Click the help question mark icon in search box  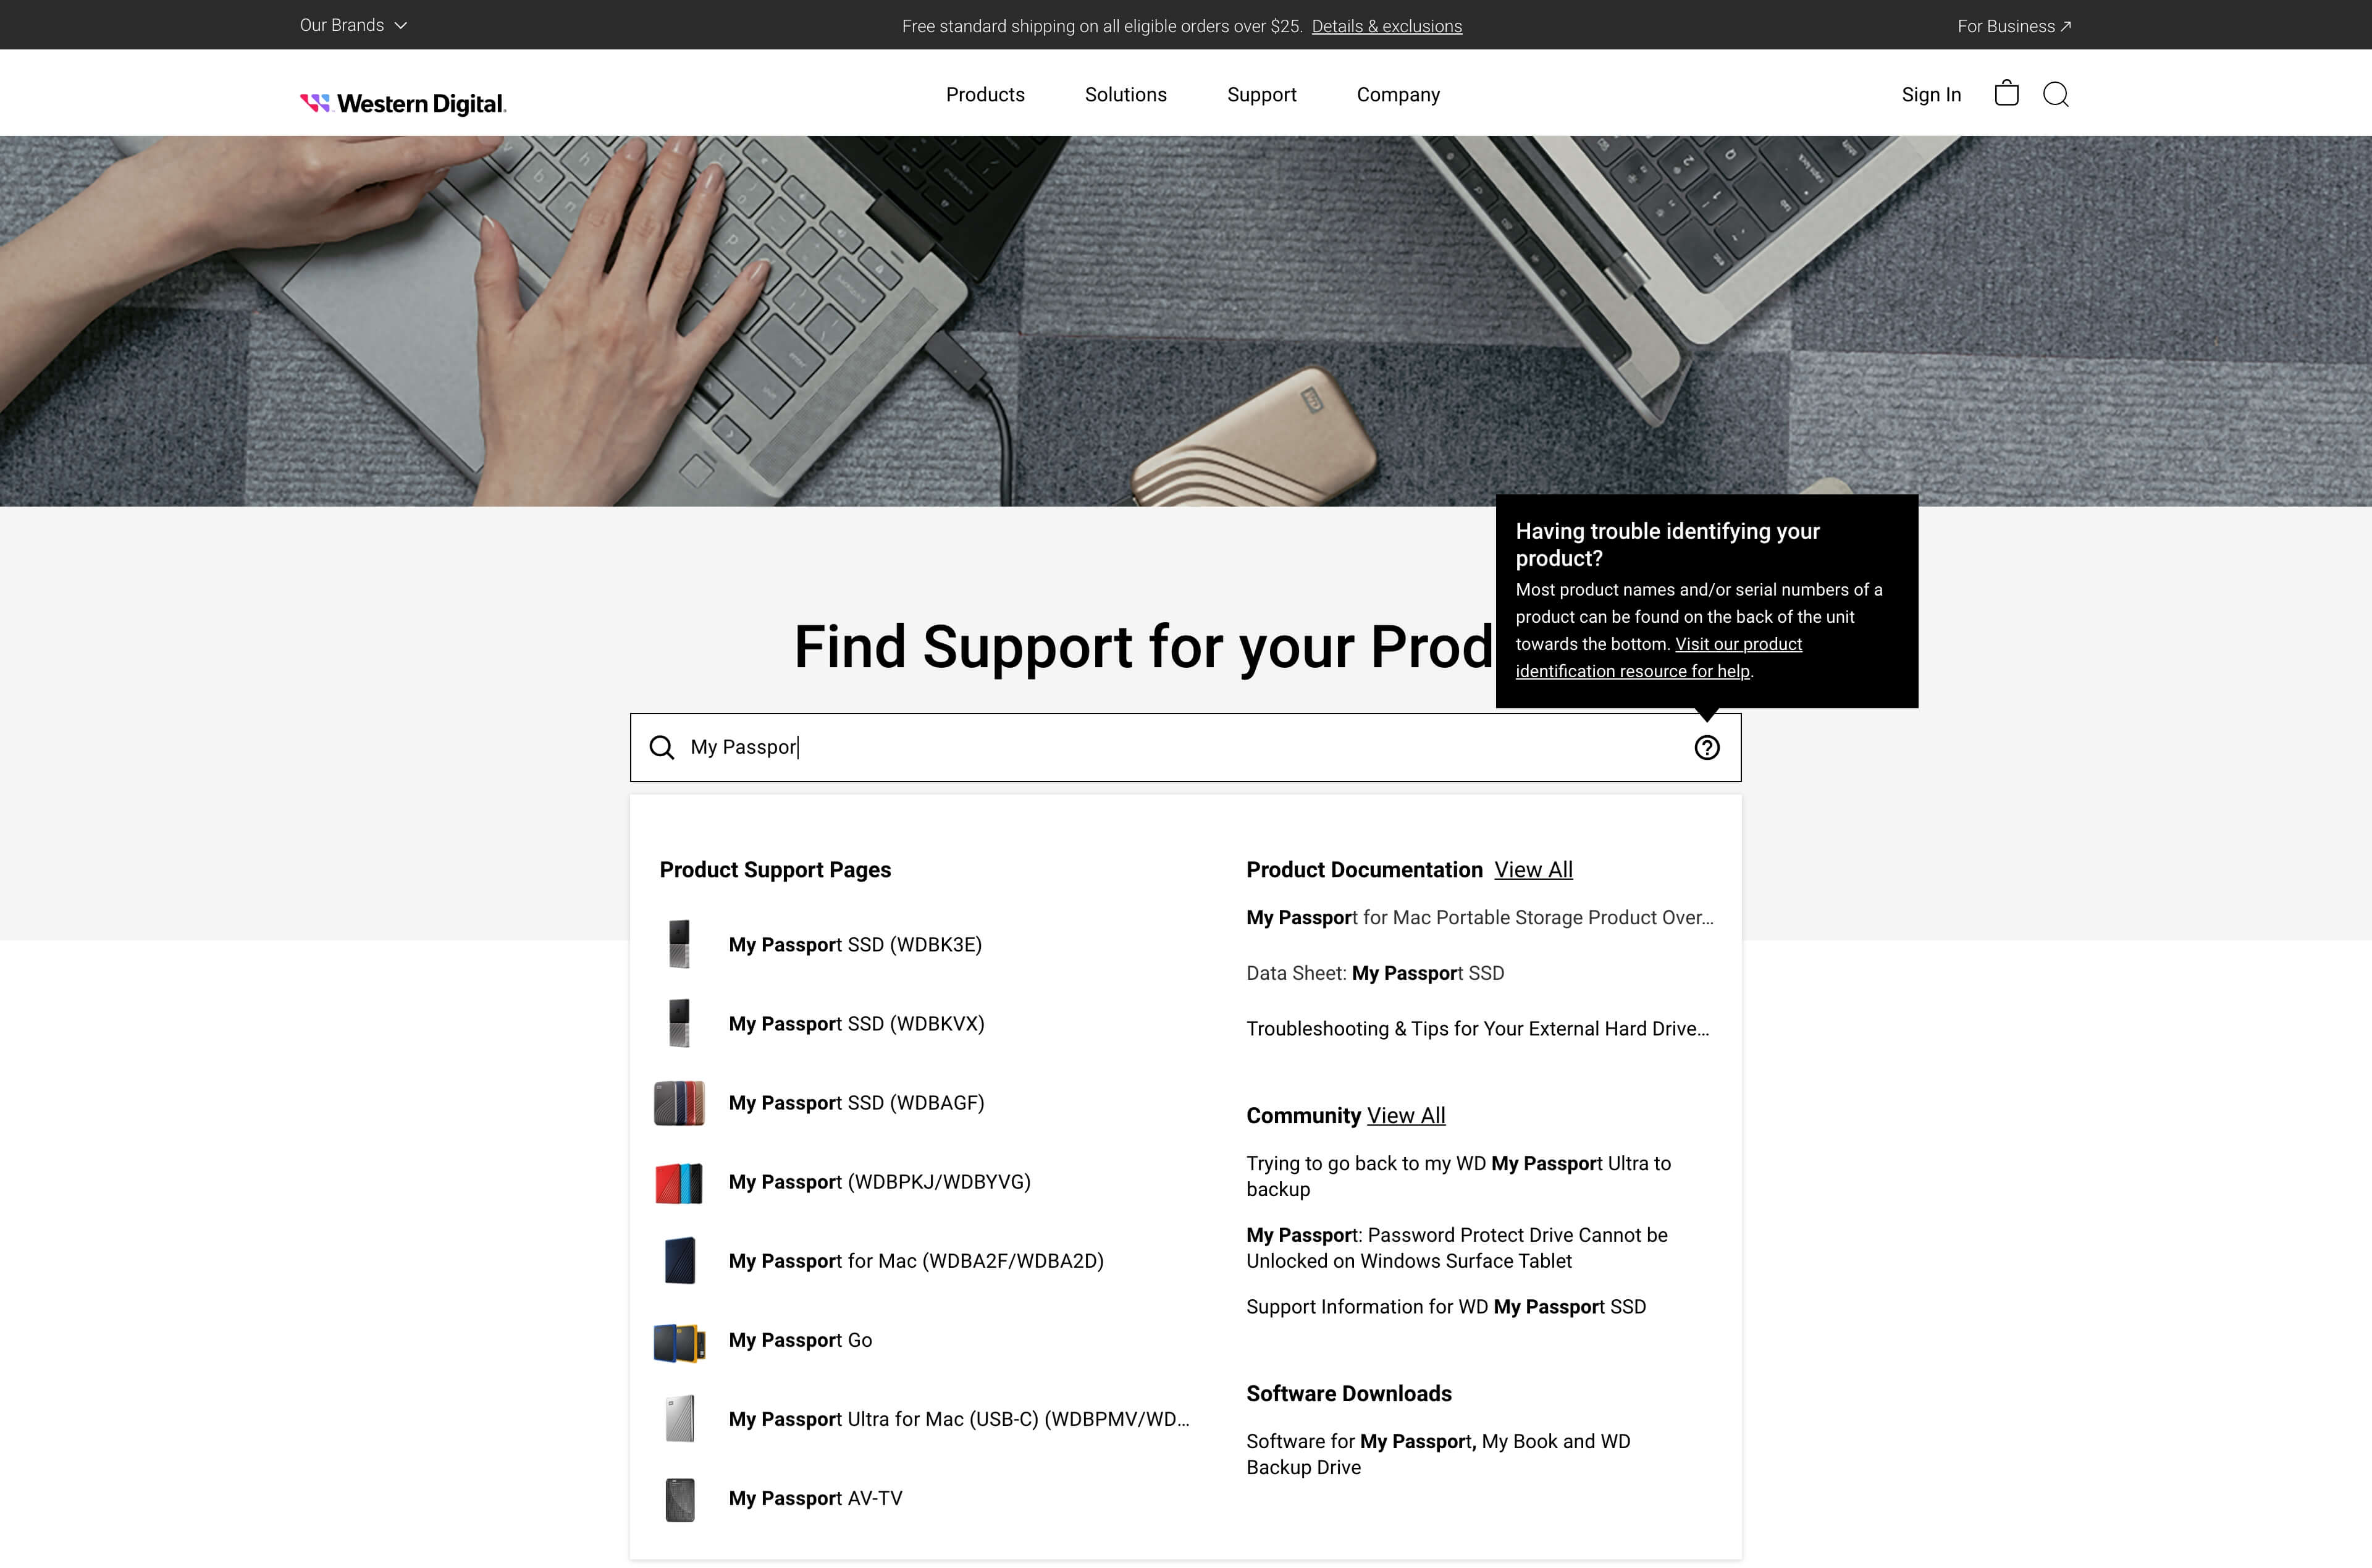click(1706, 748)
